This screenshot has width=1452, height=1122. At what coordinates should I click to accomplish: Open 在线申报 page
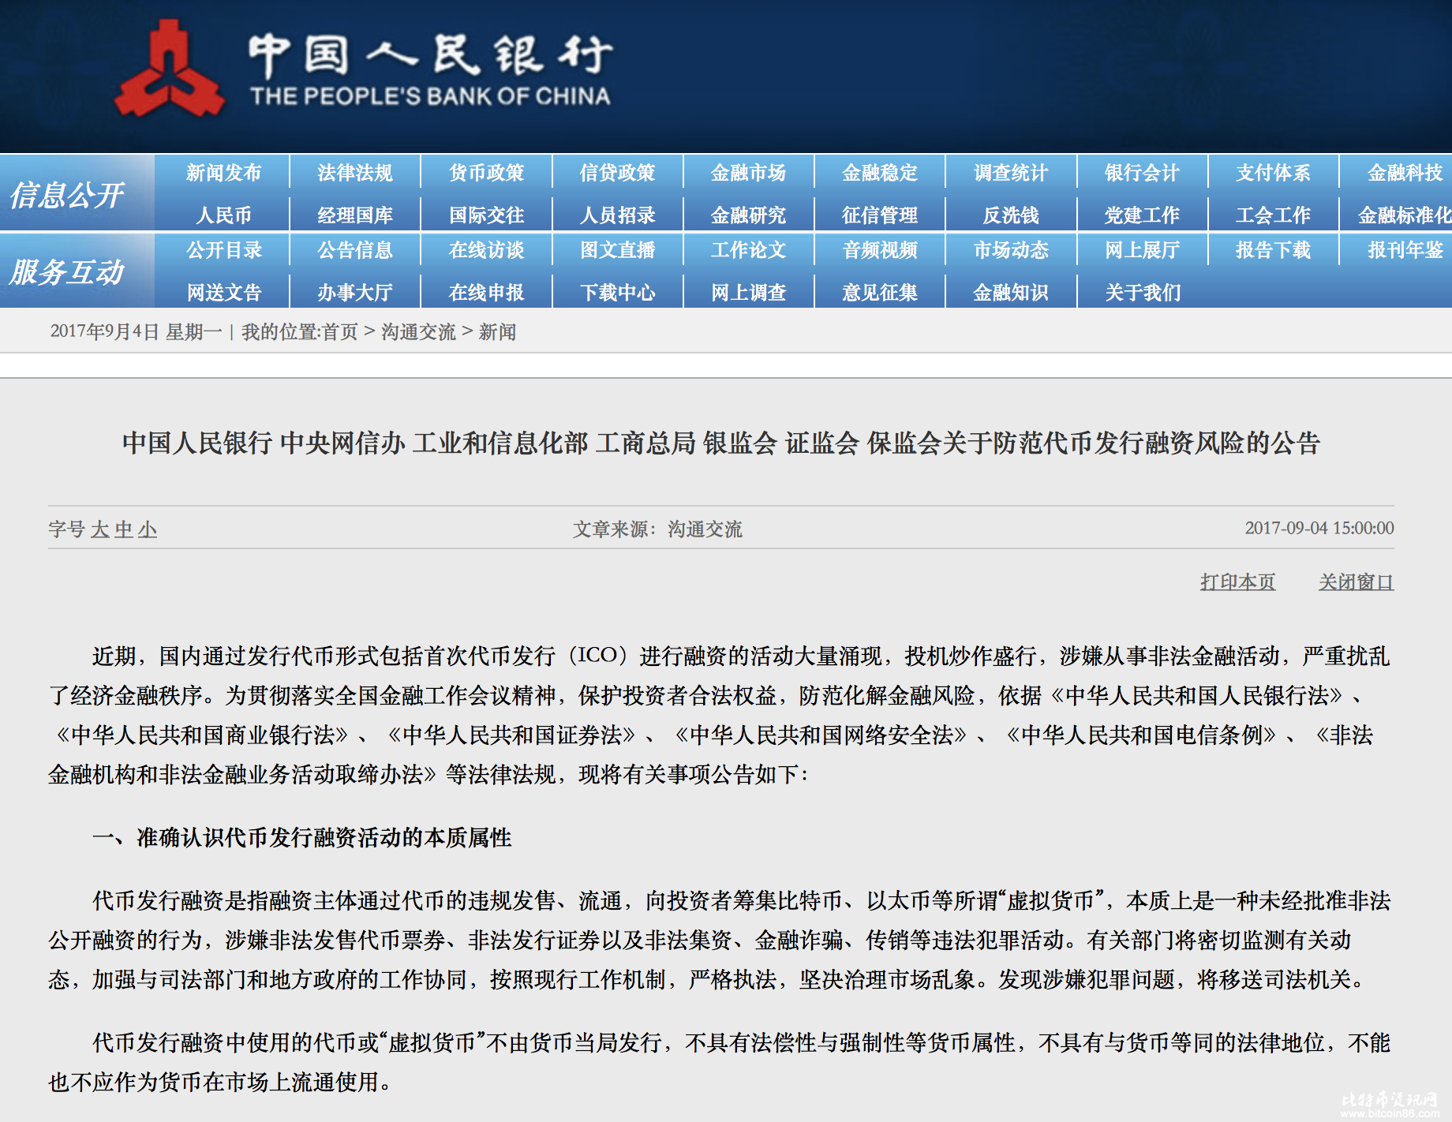click(486, 292)
